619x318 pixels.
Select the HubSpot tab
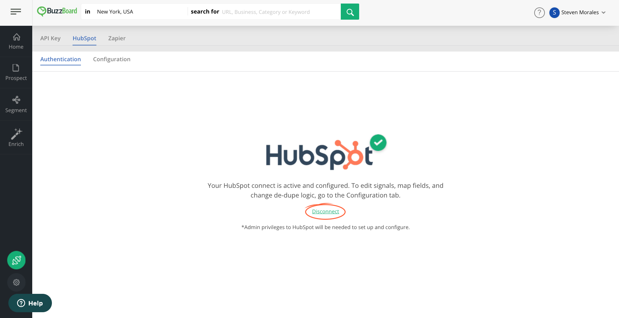click(x=84, y=38)
